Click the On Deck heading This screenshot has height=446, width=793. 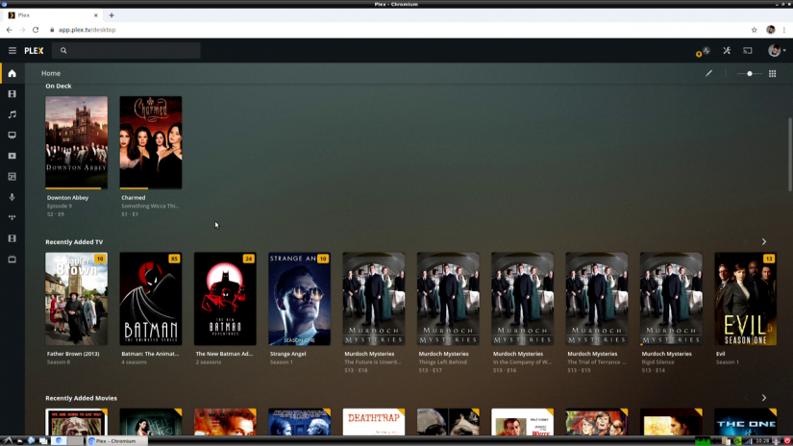click(59, 86)
